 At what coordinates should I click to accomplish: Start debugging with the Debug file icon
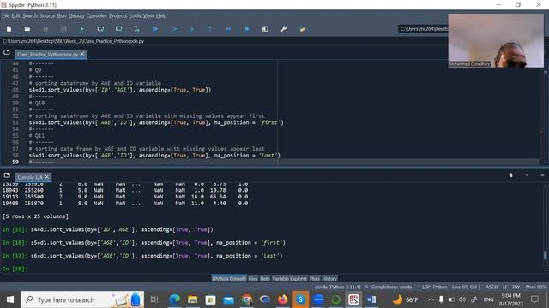point(155,29)
